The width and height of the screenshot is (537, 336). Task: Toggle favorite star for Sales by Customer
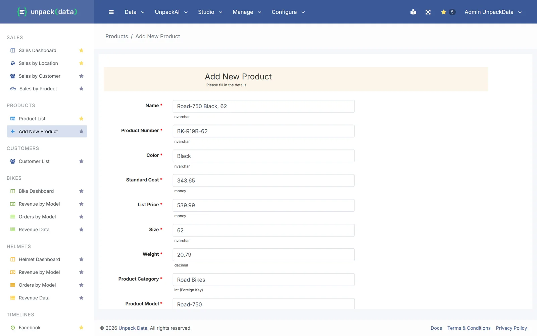point(81,76)
